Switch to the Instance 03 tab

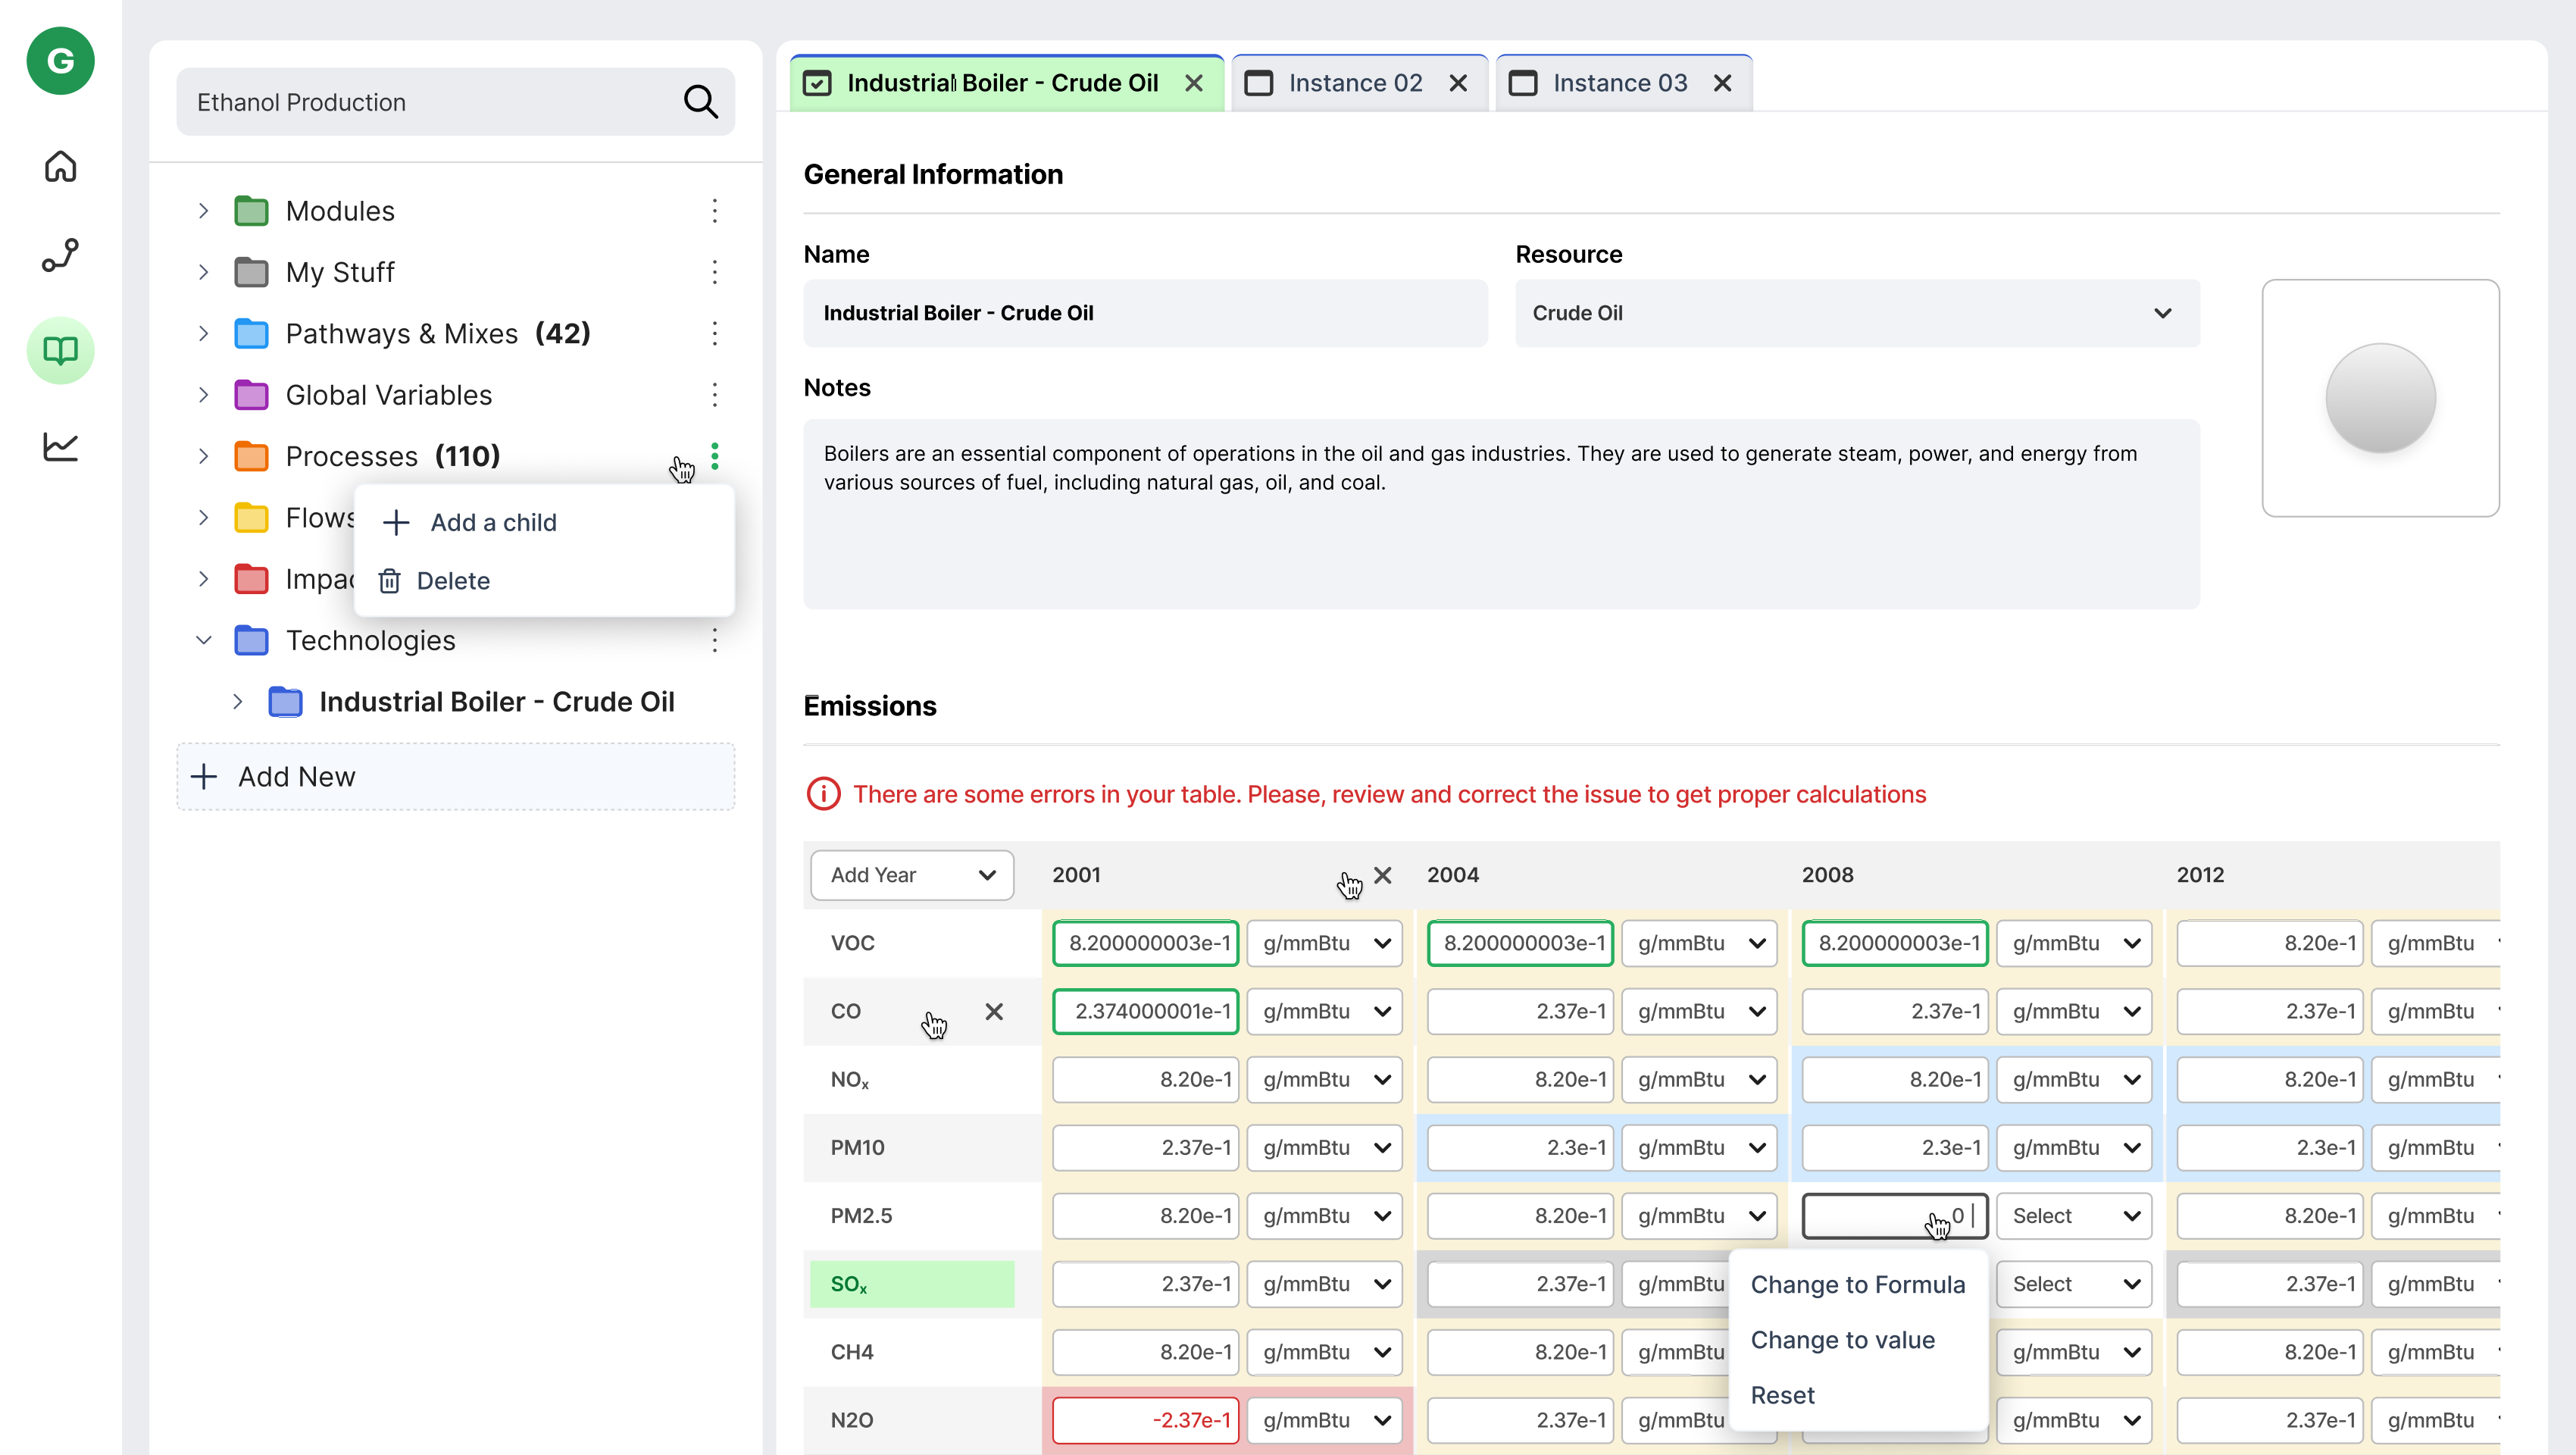[x=1623, y=83]
